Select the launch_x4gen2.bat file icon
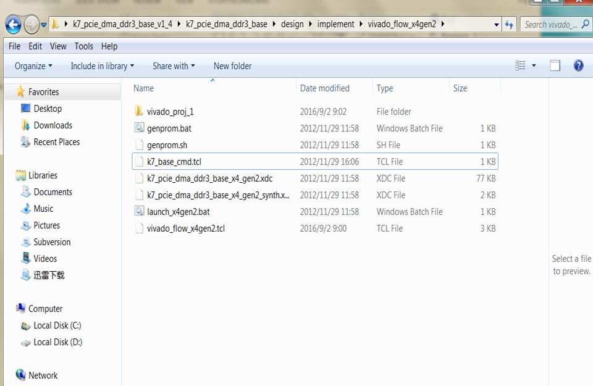 tap(139, 212)
